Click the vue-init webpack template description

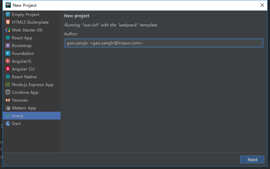pyautogui.click(x=111, y=25)
